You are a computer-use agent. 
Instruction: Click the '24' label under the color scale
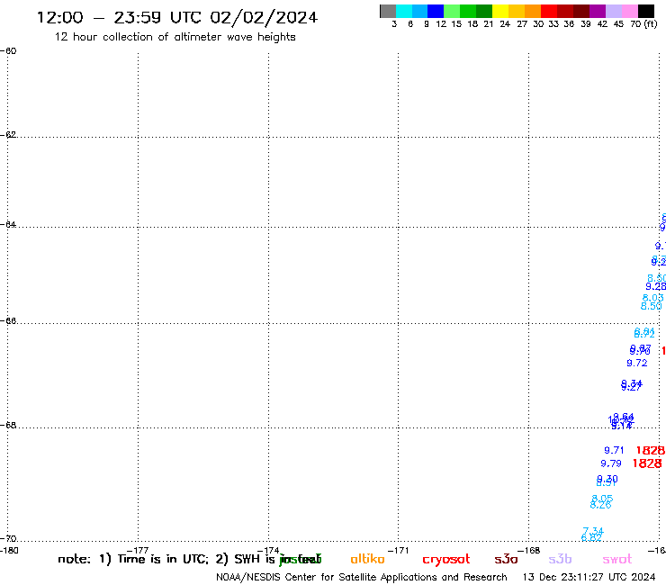click(505, 23)
